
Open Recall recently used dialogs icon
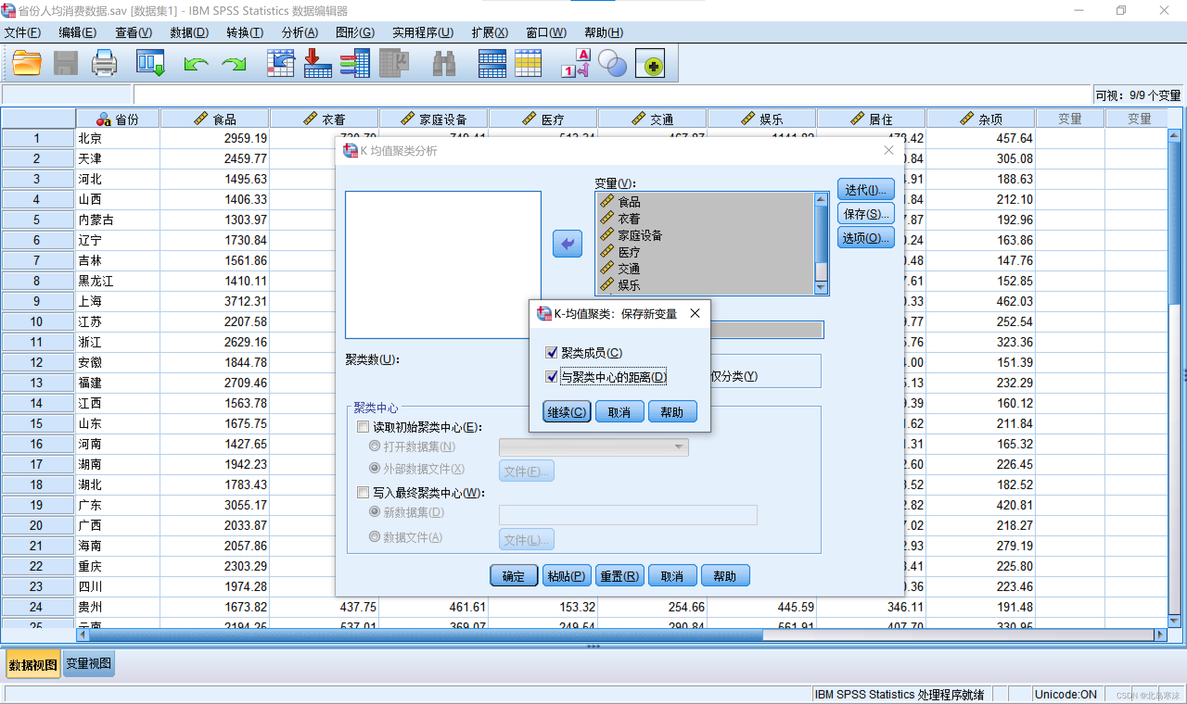click(x=150, y=63)
